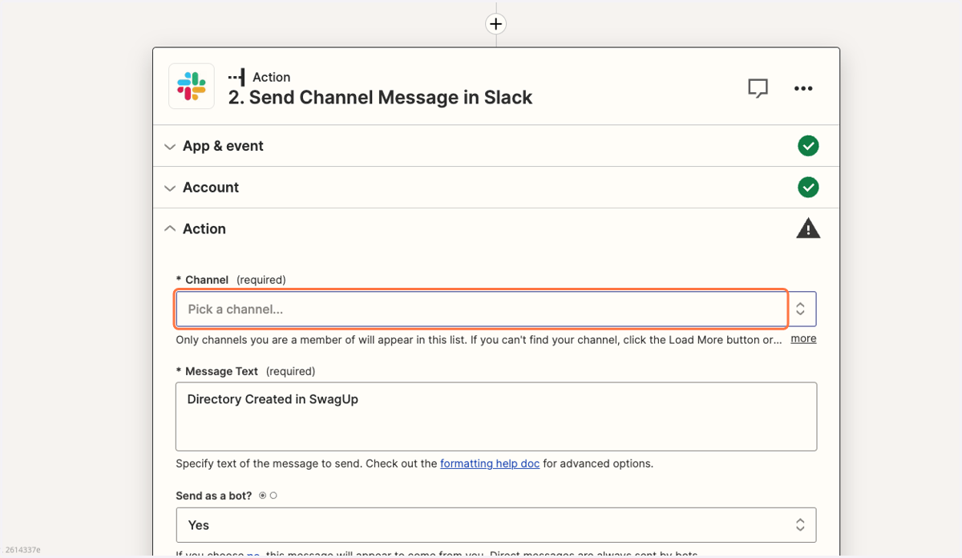Image resolution: width=962 pixels, height=558 pixels.
Task: Open the formatting help doc link
Action: [490, 463]
